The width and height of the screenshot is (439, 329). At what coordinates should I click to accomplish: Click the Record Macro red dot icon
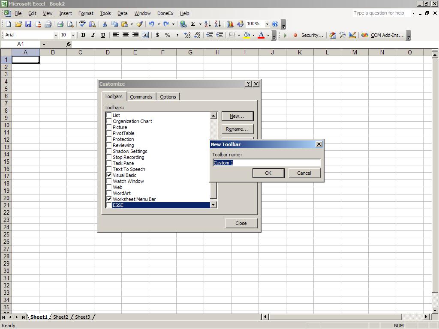click(x=295, y=35)
